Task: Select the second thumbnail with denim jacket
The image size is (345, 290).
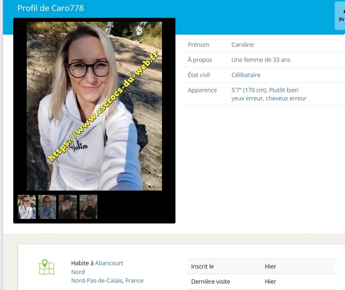Action: point(47,207)
